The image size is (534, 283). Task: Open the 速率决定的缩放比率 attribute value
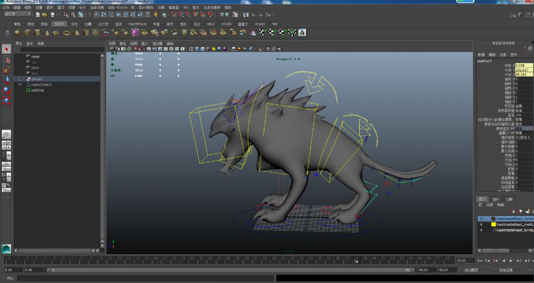pyautogui.click(x=524, y=124)
